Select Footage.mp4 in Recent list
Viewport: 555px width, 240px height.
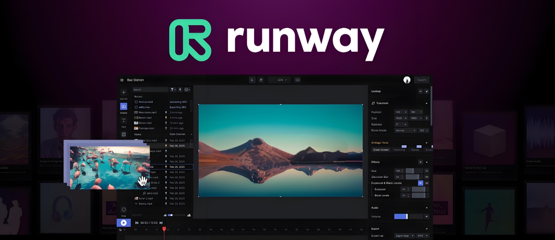click(144, 128)
